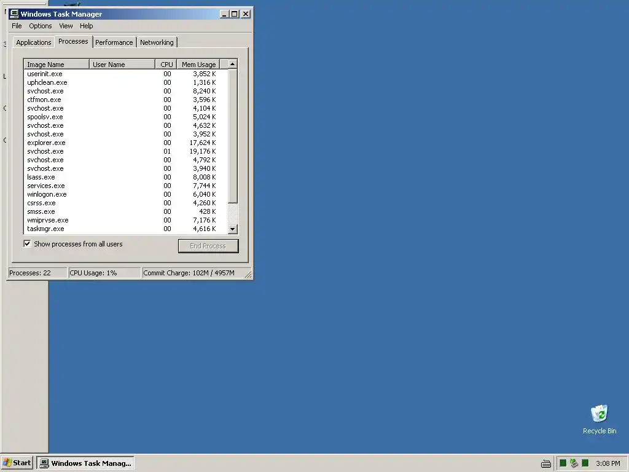Click the 428 K memory value
The image size is (629, 472).
click(208, 212)
